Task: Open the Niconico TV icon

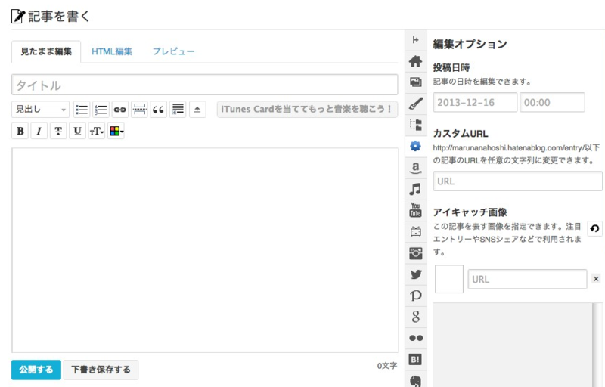Action: click(415, 231)
